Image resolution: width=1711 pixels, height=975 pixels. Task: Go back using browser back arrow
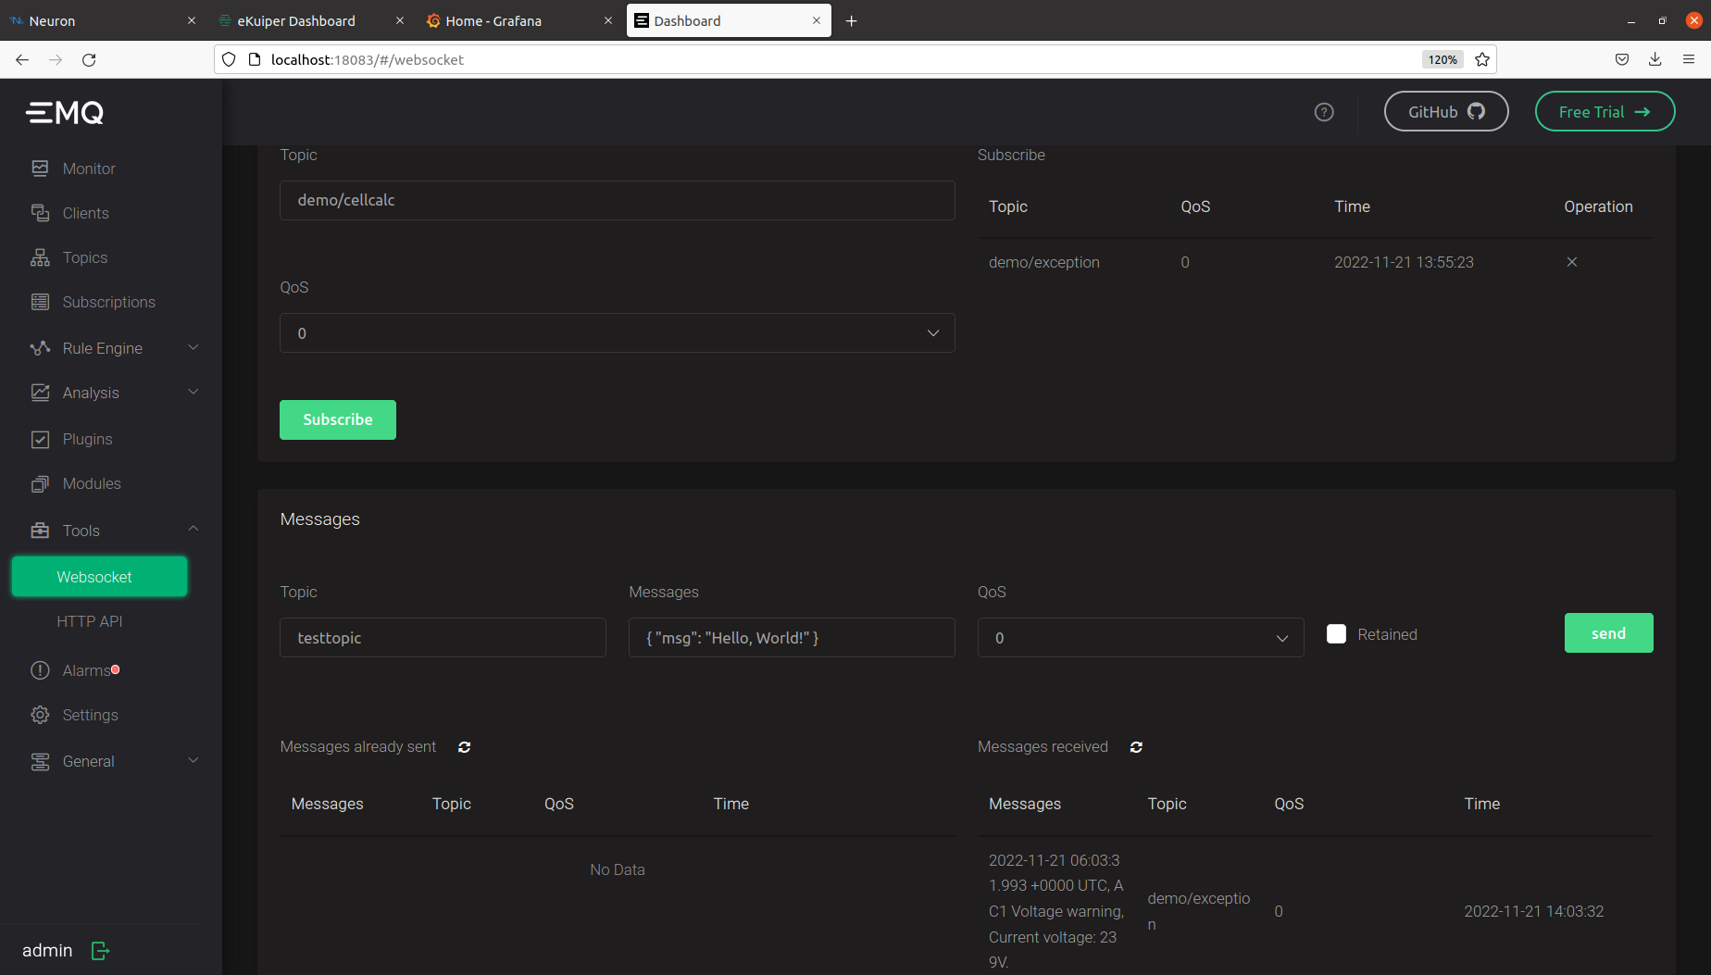click(22, 59)
